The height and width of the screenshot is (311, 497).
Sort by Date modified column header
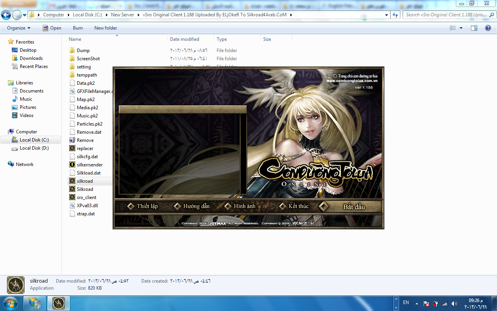pyautogui.click(x=184, y=39)
